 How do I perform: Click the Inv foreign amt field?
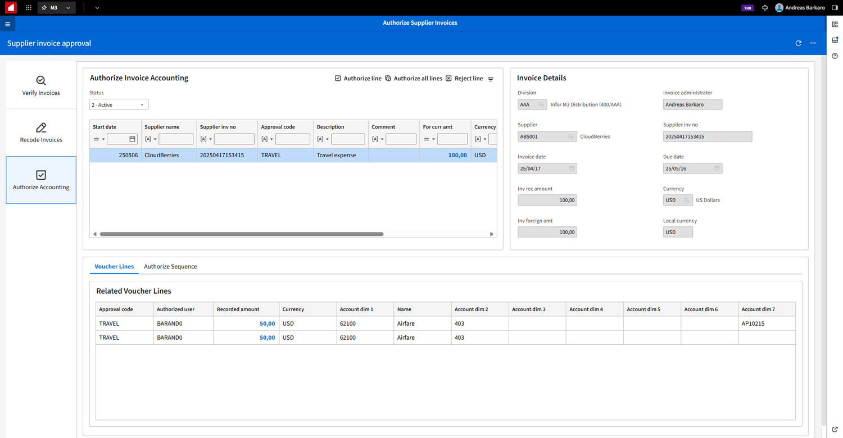(x=547, y=232)
